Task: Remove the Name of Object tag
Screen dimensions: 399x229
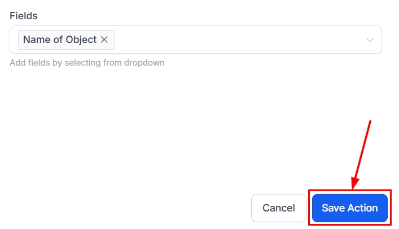Action: coord(104,40)
